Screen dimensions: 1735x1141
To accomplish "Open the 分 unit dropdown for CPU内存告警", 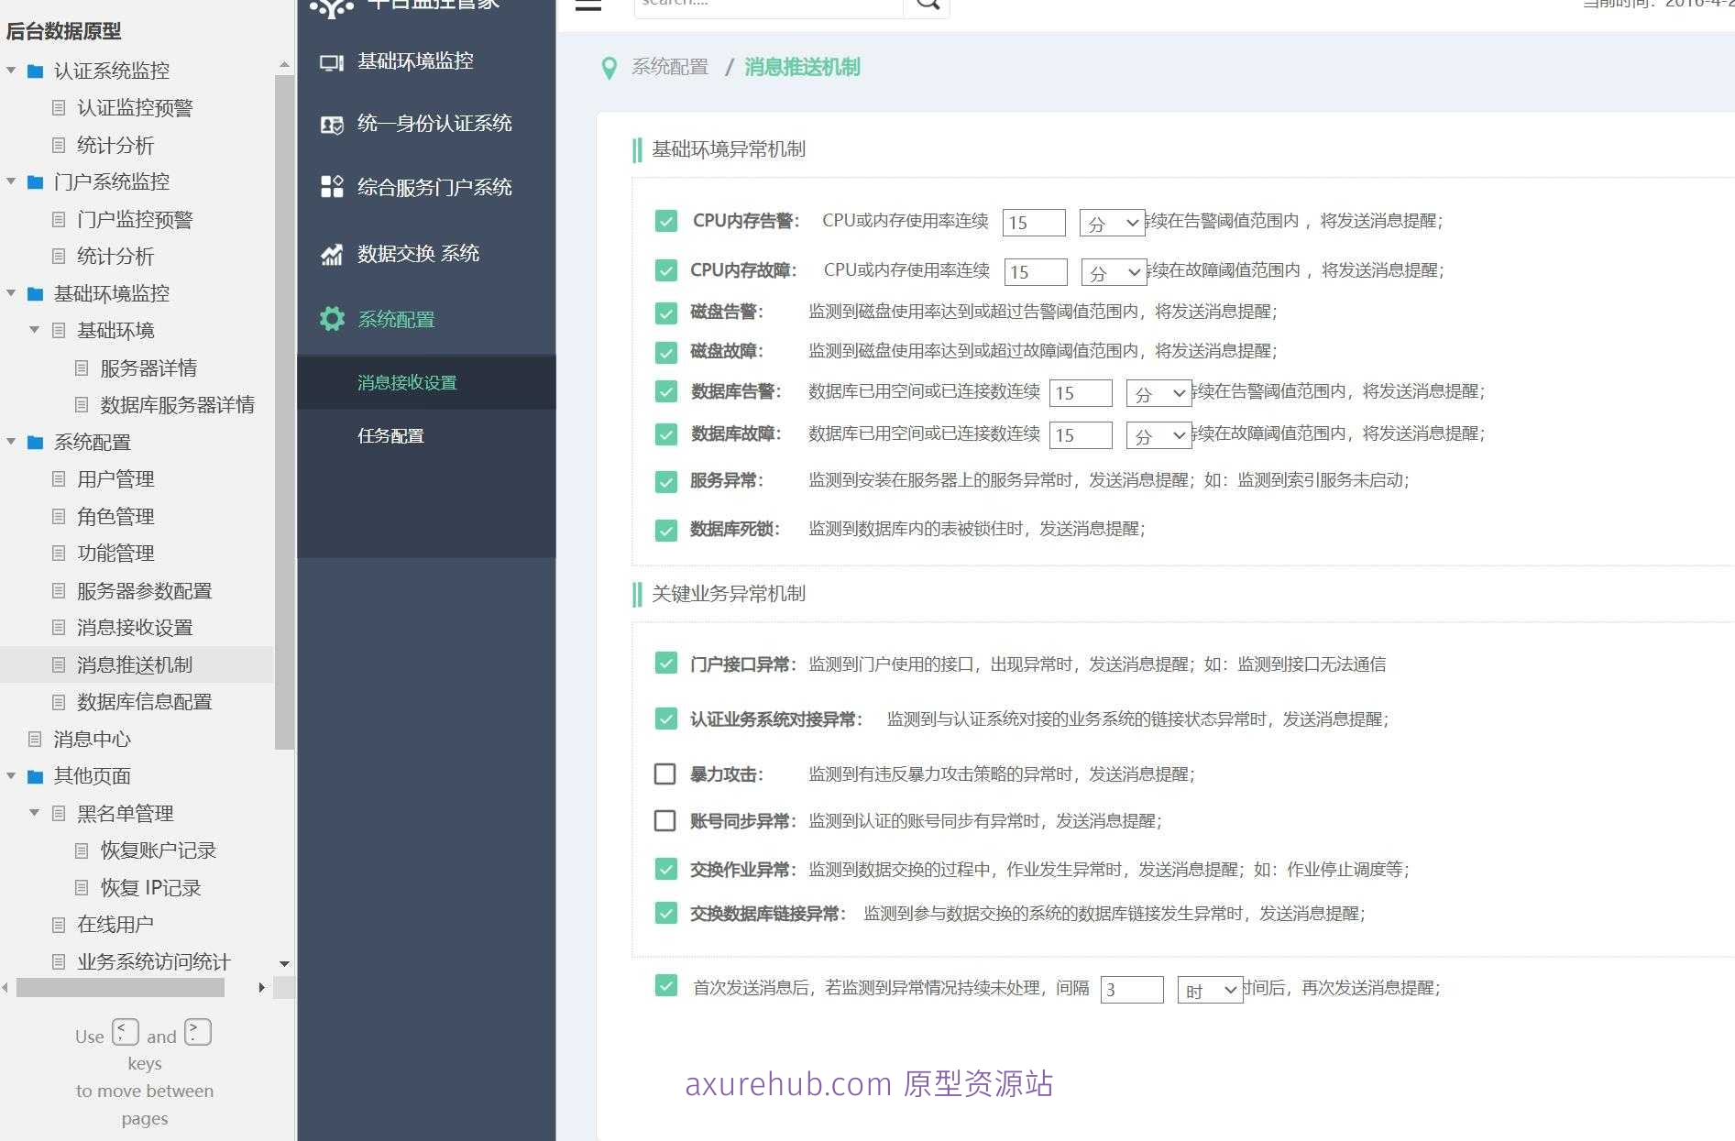I will click(1112, 222).
